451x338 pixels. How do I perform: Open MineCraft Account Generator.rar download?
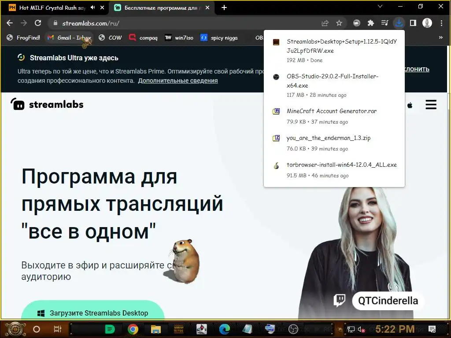click(x=334, y=116)
